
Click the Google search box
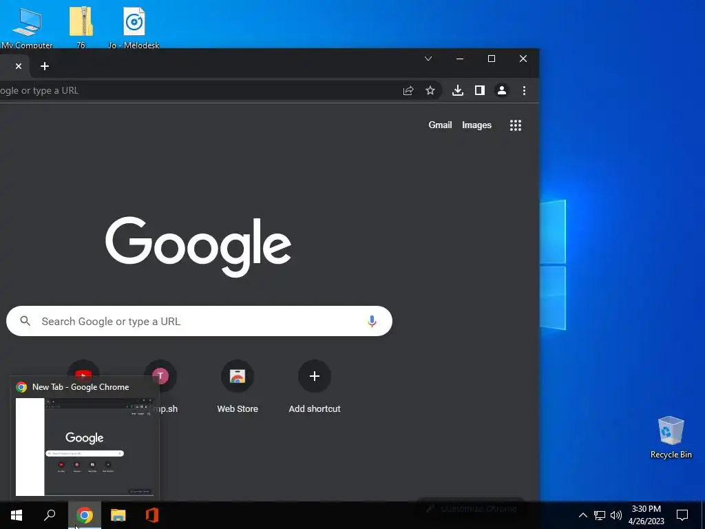click(x=199, y=321)
